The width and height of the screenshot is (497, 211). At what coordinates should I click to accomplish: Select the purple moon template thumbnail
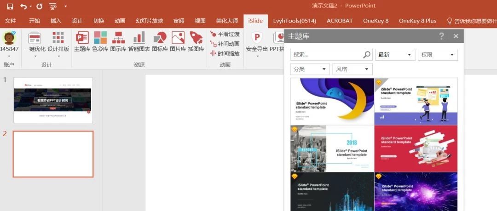[332, 102]
